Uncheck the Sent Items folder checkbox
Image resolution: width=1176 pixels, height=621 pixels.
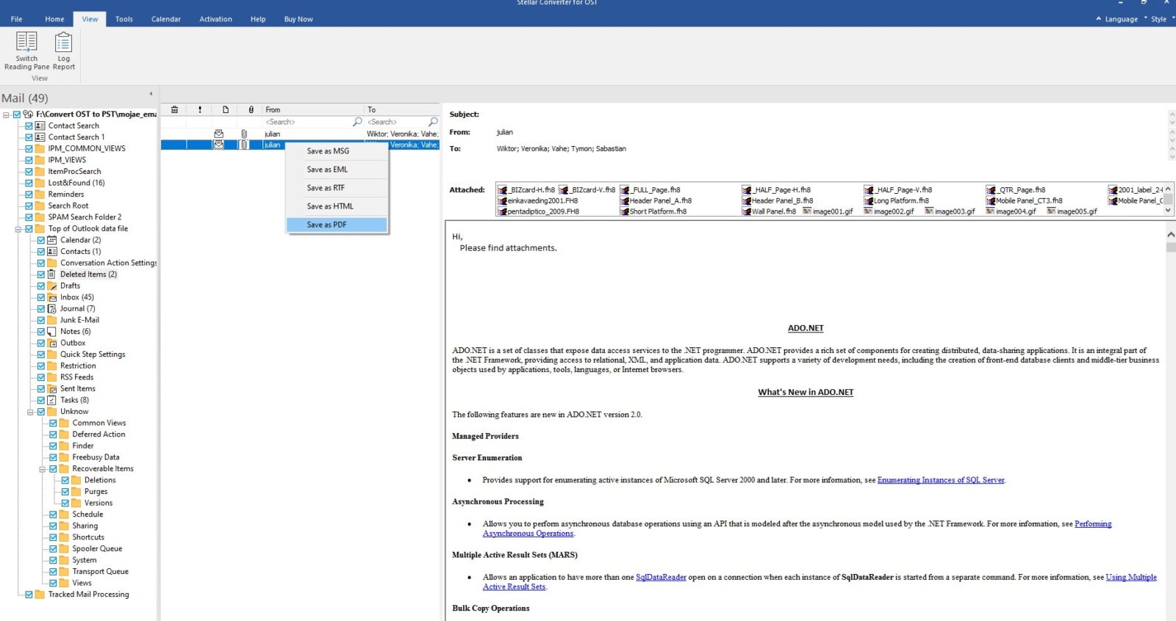[41, 389]
